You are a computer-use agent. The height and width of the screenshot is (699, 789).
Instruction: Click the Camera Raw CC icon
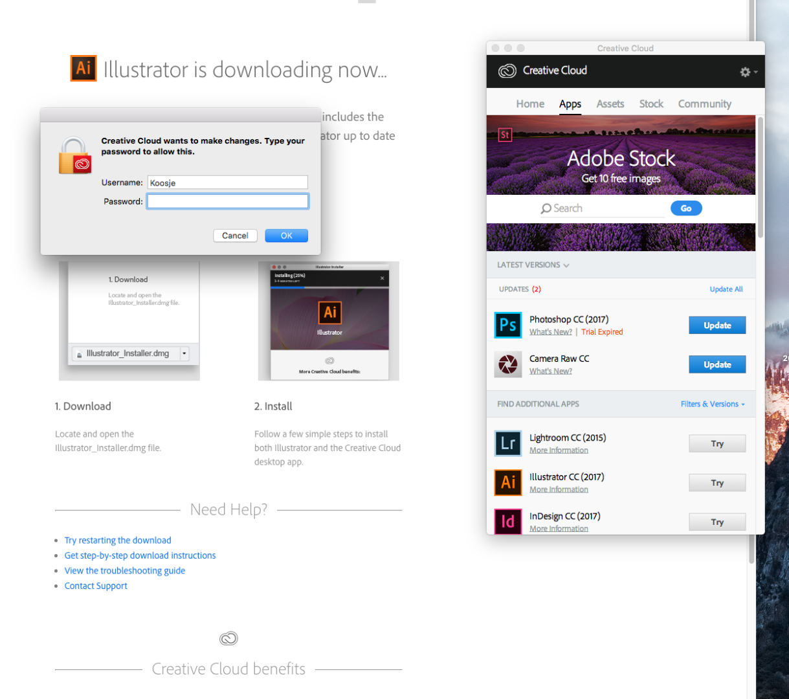pos(508,364)
